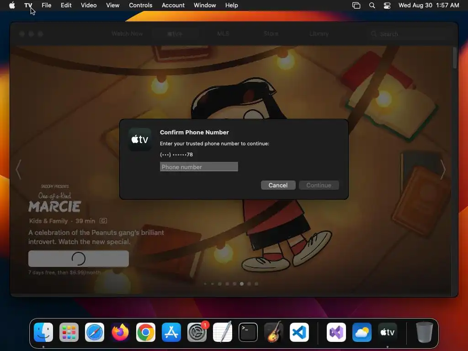Go to next featured banner
This screenshot has width=468, height=351.
(443, 170)
